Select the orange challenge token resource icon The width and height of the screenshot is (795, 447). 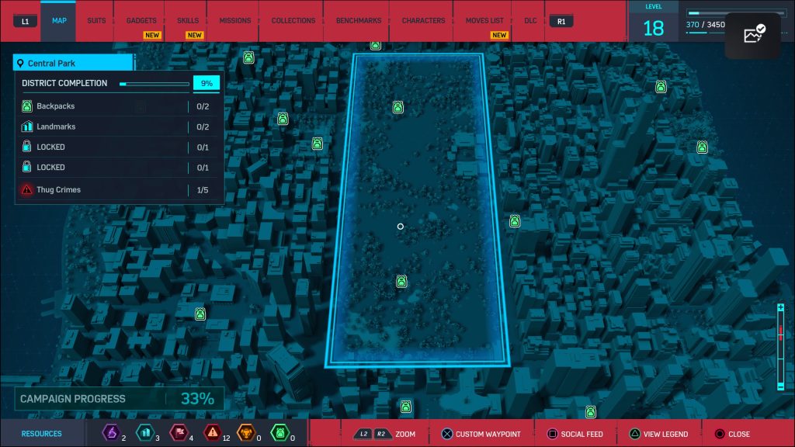point(246,433)
